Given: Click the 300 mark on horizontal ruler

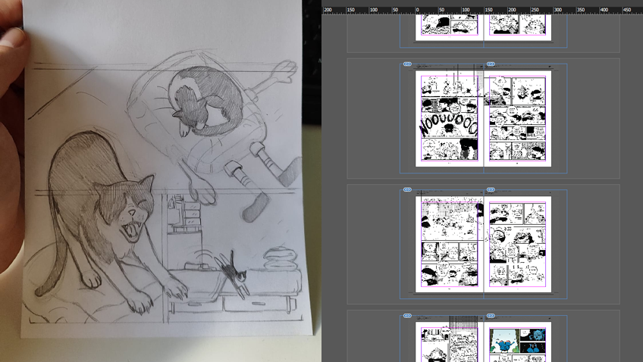Looking at the screenshot, I should (x=558, y=11).
